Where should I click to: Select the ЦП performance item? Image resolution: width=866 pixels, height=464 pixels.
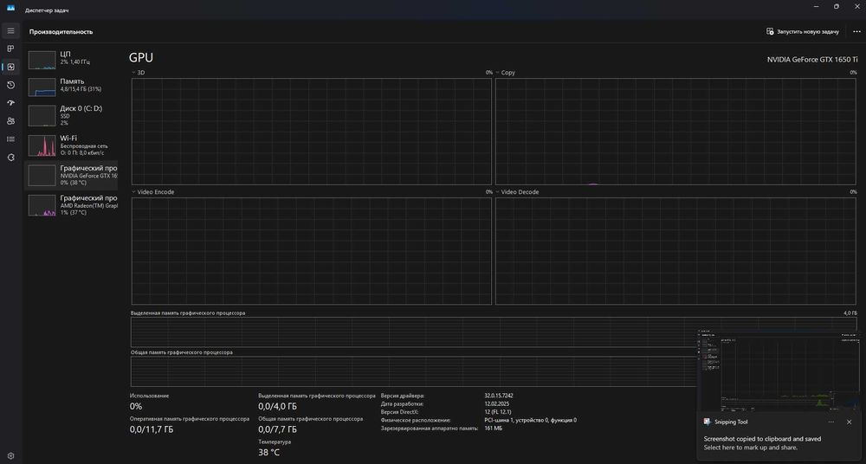71,58
